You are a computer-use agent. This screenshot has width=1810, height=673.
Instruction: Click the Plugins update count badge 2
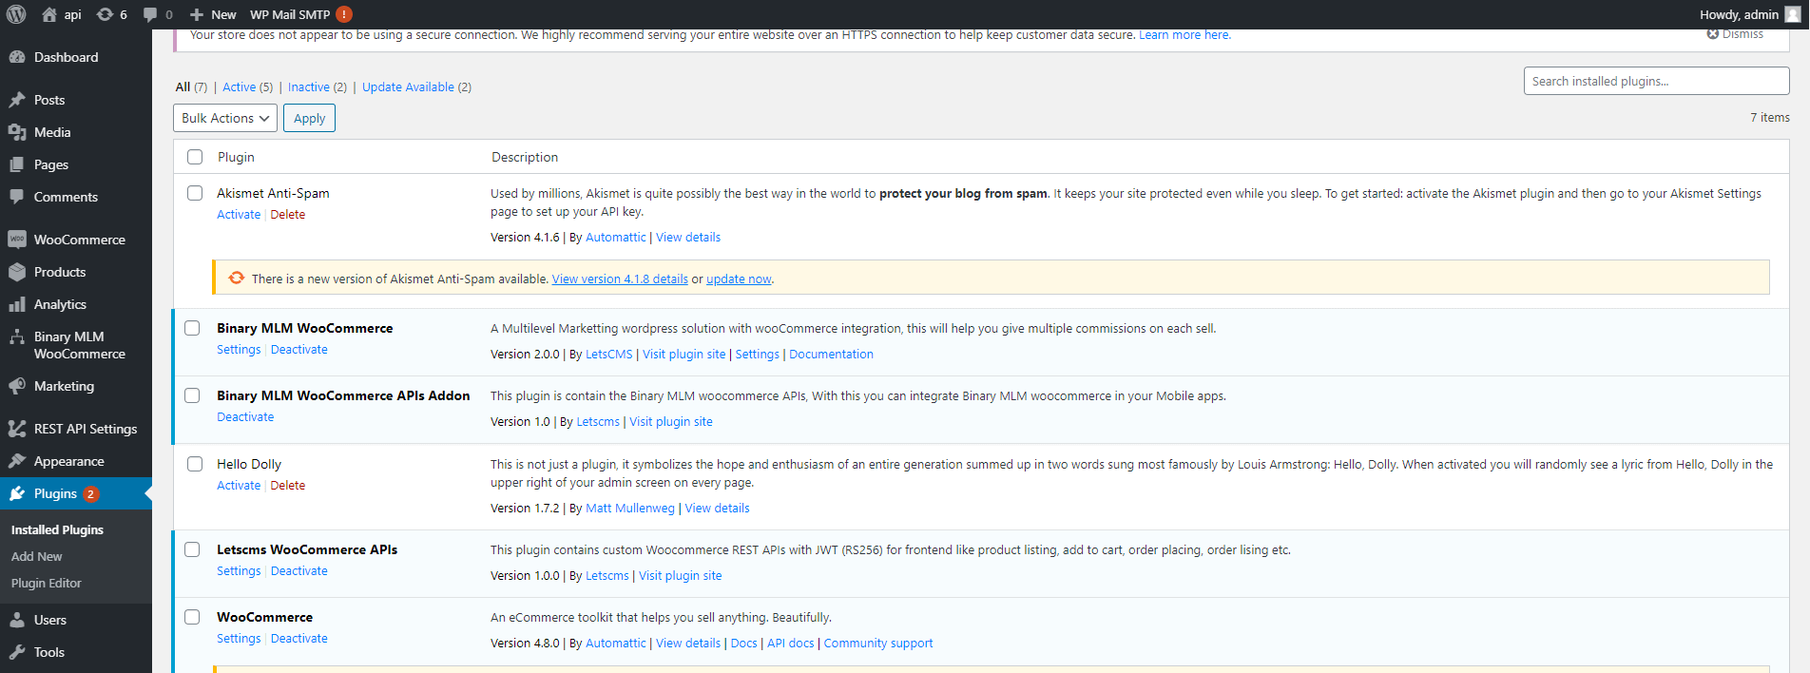pos(90,493)
